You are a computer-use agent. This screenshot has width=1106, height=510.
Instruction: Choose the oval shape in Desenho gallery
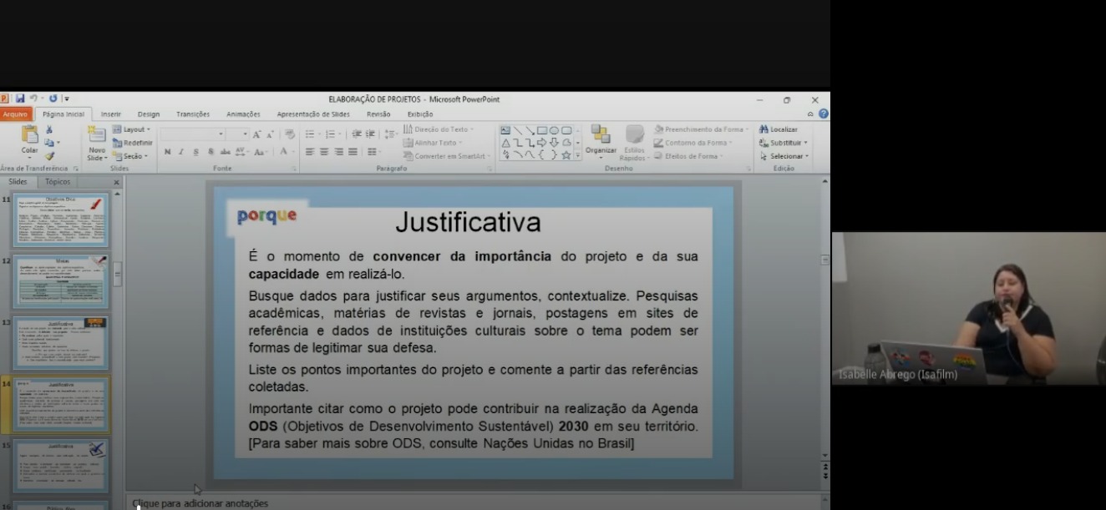(x=554, y=130)
